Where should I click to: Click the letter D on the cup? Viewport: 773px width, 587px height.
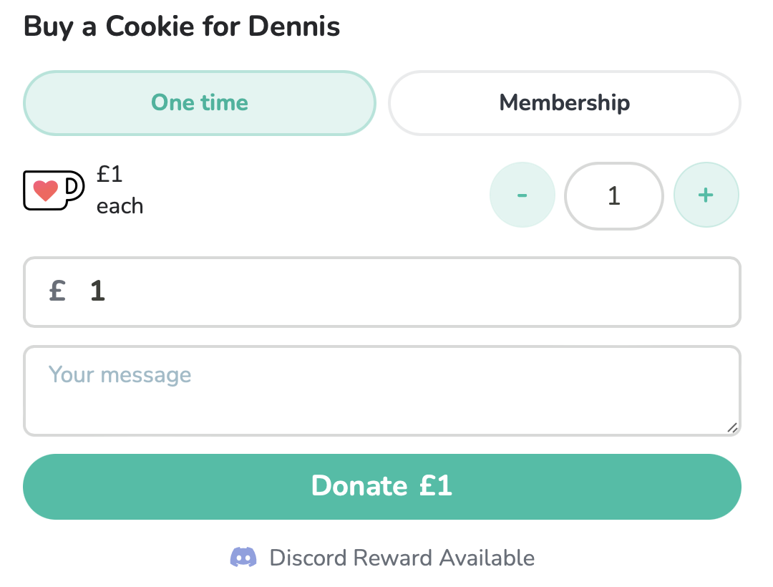(x=72, y=186)
